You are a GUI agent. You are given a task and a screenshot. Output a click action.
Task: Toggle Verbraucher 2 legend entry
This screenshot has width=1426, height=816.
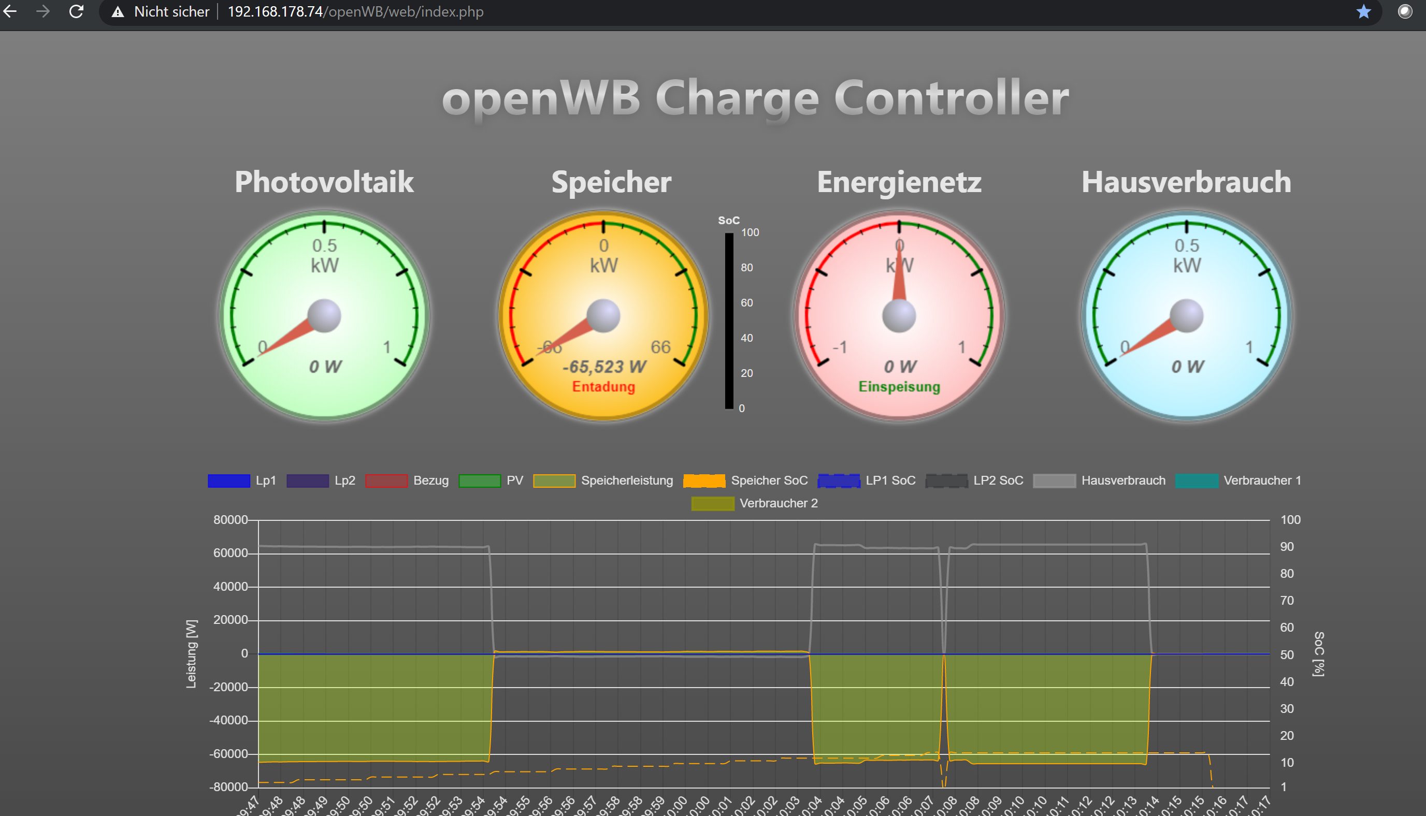click(712, 503)
